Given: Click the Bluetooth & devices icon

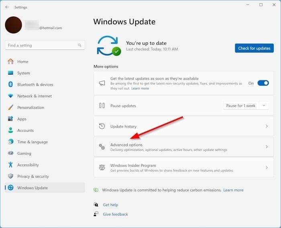Looking at the screenshot, I should (x=10, y=84).
